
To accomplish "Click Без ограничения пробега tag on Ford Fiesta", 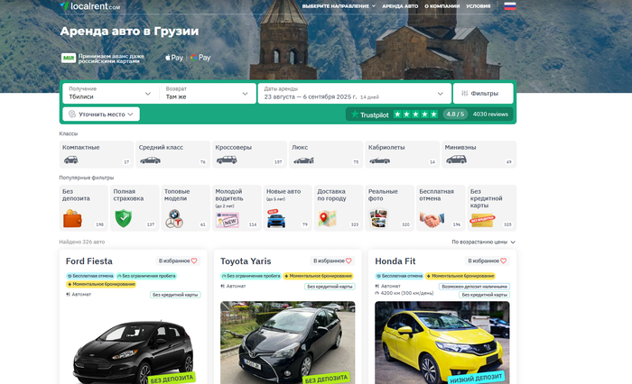I will coord(146,276).
